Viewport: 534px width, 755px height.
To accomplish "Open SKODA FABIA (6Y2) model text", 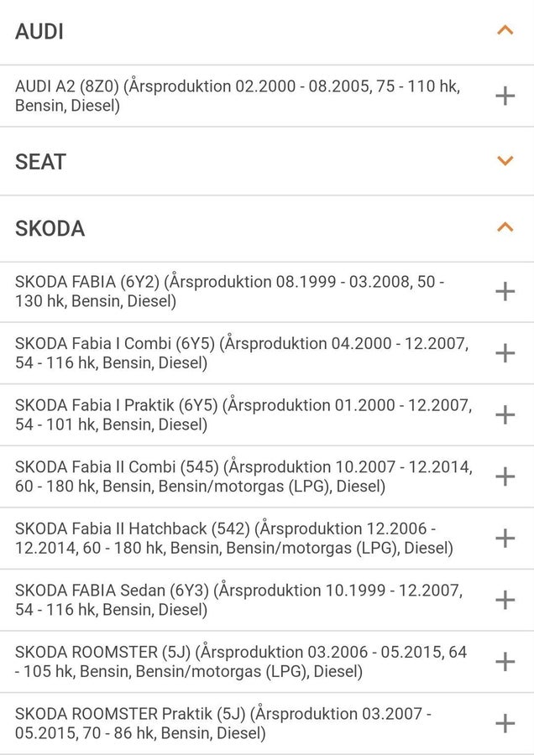I will pyautogui.click(x=230, y=291).
